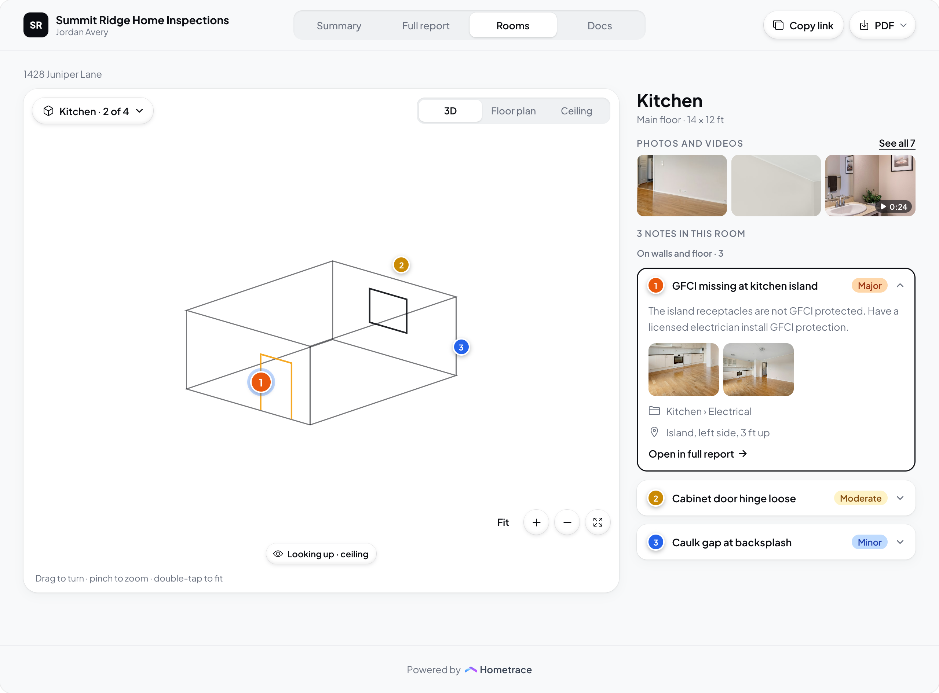Click the Copy link button
The height and width of the screenshot is (693, 939).
[x=803, y=26]
